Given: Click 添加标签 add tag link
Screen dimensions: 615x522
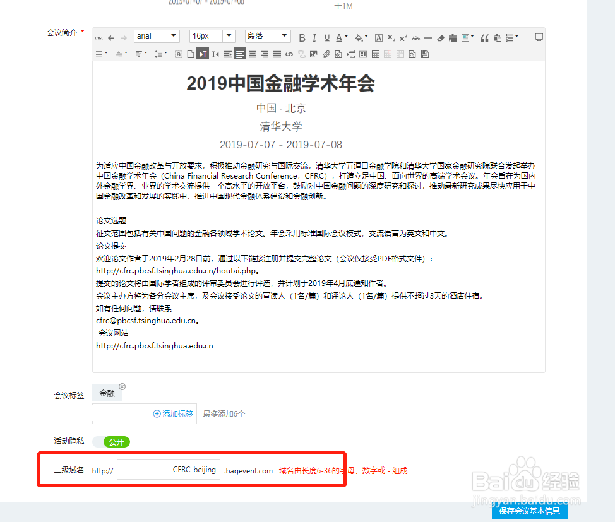Looking at the screenshot, I should pyautogui.click(x=173, y=414).
